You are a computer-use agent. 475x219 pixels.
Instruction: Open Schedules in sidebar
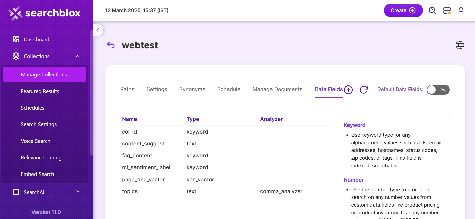pyautogui.click(x=32, y=108)
